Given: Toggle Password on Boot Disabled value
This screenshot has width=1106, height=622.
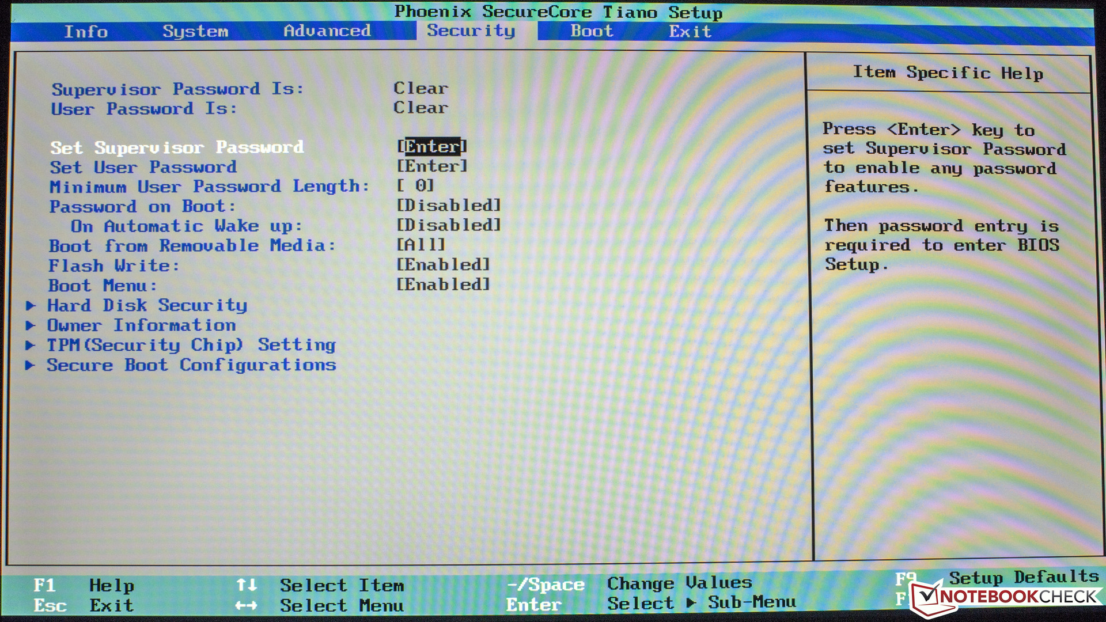Looking at the screenshot, I should 448,206.
